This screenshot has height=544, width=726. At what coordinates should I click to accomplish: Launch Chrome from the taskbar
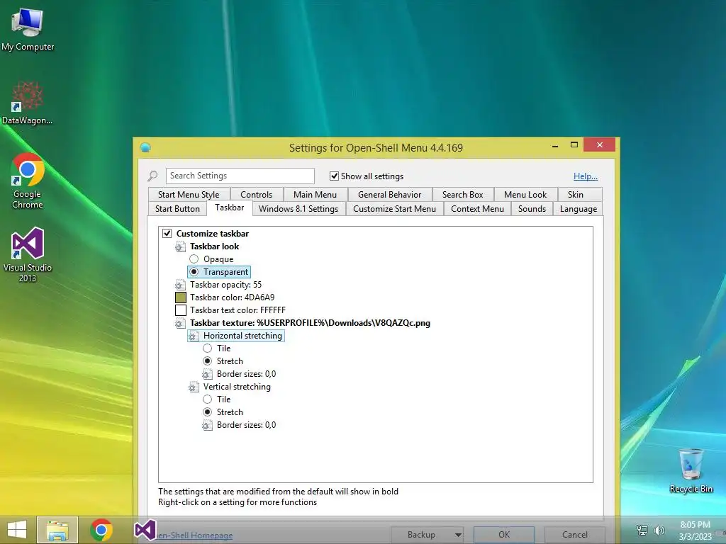[101, 530]
